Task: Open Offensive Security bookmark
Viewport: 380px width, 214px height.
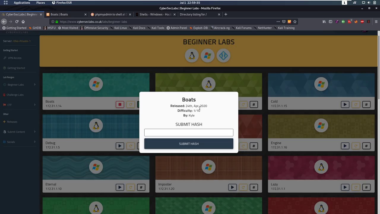Action: coord(94,28)
